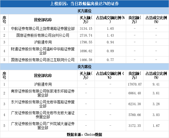Click 国信证券股份有限公司台州分公司
Viewport: 169px width, 138px height.
[x=43, y=35]
